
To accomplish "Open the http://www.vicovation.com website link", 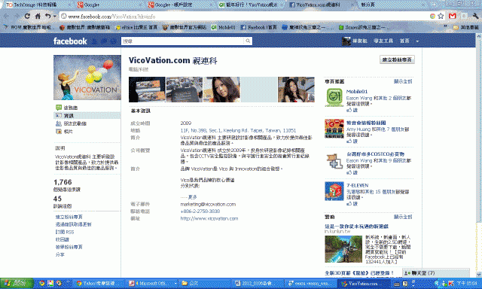I will (209, 218).
